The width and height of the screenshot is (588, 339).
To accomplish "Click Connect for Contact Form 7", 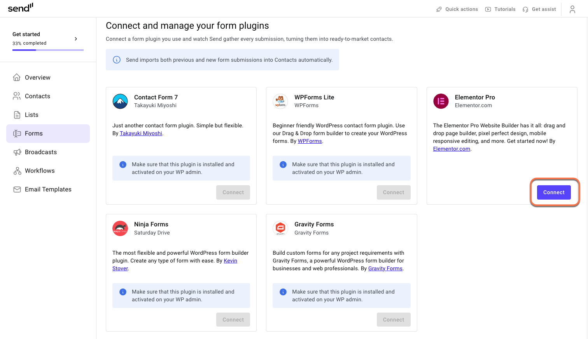I will point(233,192).
